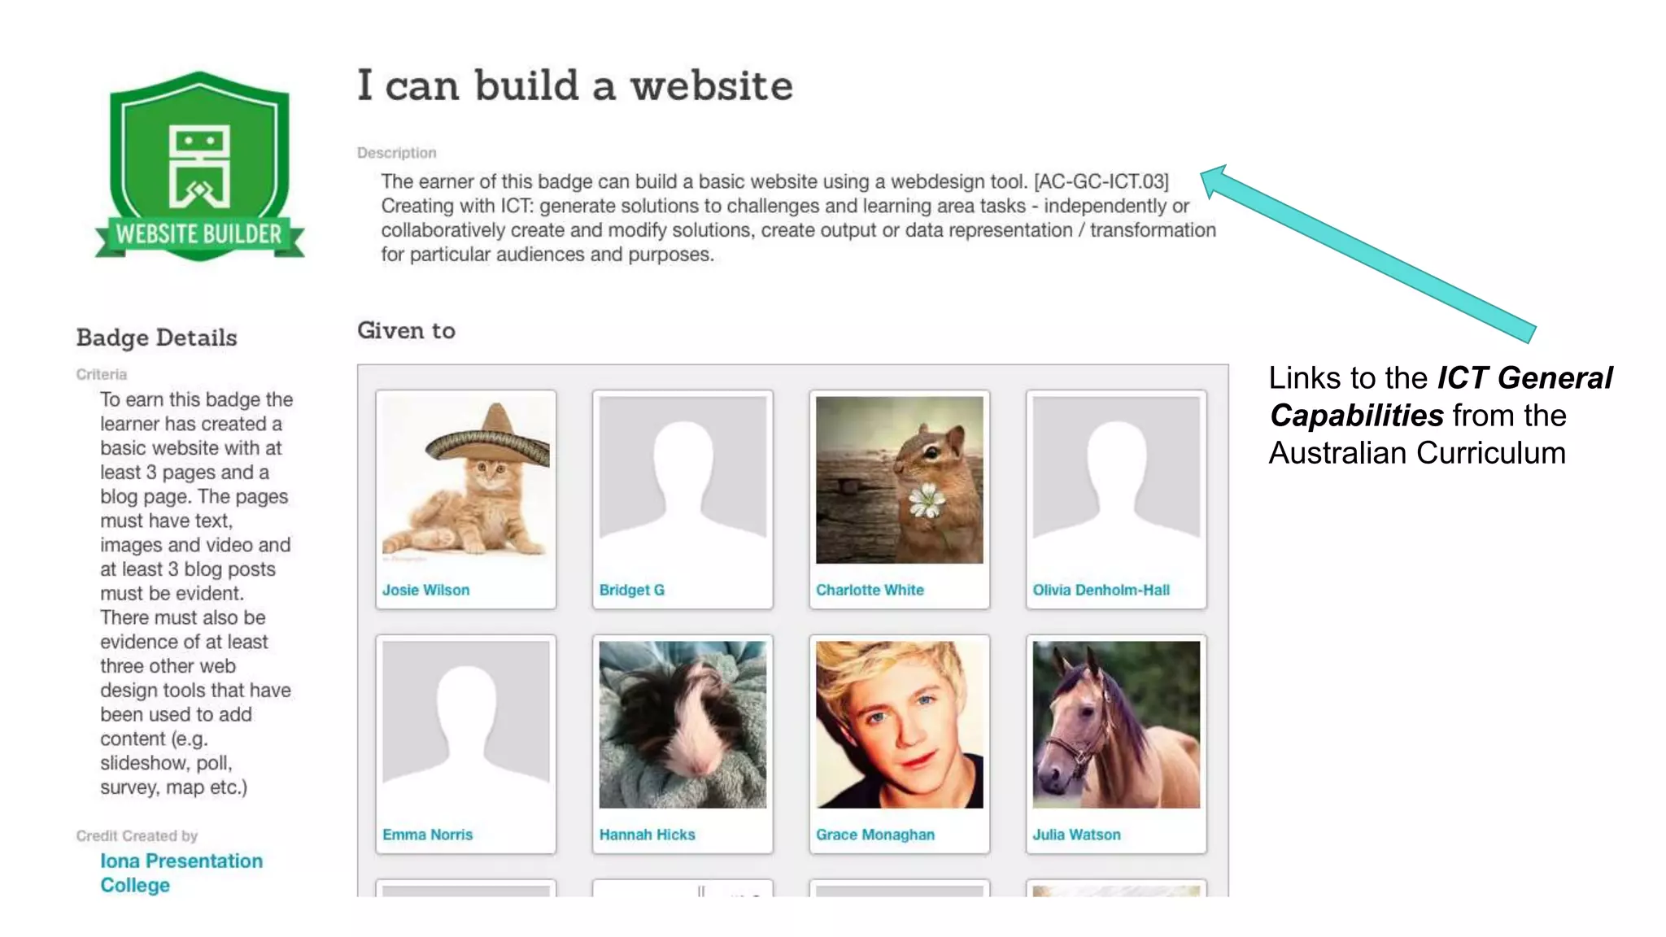Viewport: 1666px width, 937px height.
Task: Click the 'I can build a website' heading
Action: coord(574,85)
